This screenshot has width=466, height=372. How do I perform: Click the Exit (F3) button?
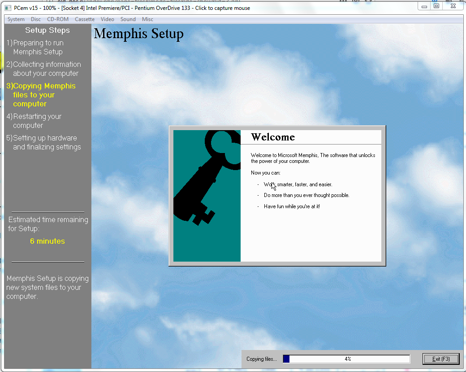tap(441, 359)
